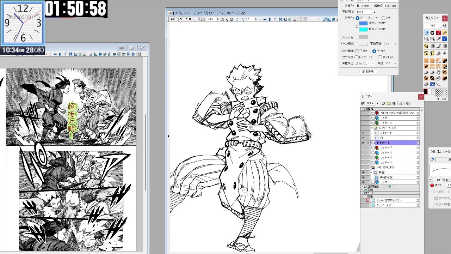Collapse the 用紙 section
Screen dimensions: 451x254
362,196
